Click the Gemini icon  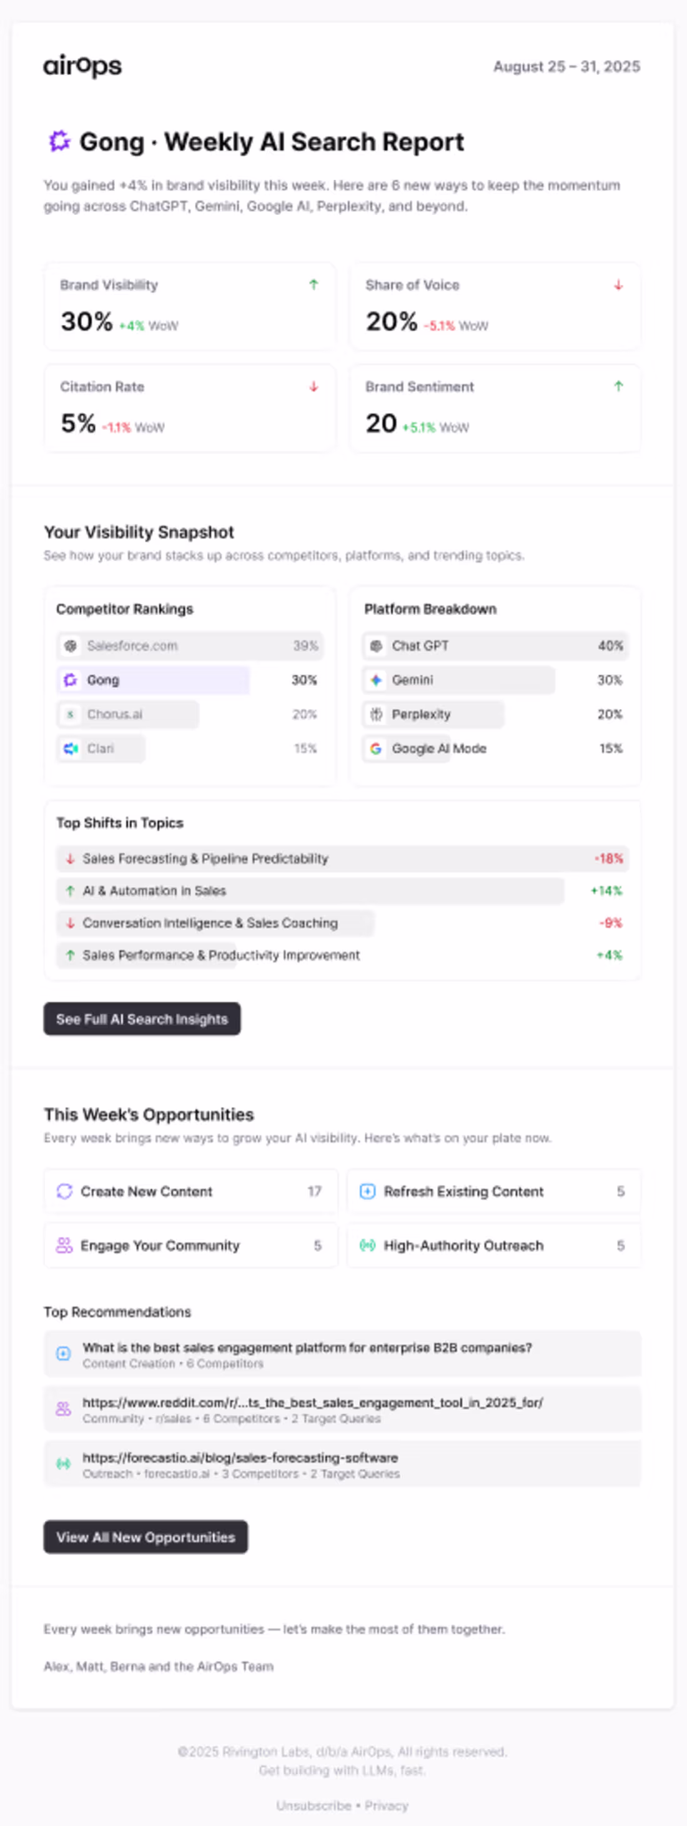click(x=375, y=680)
